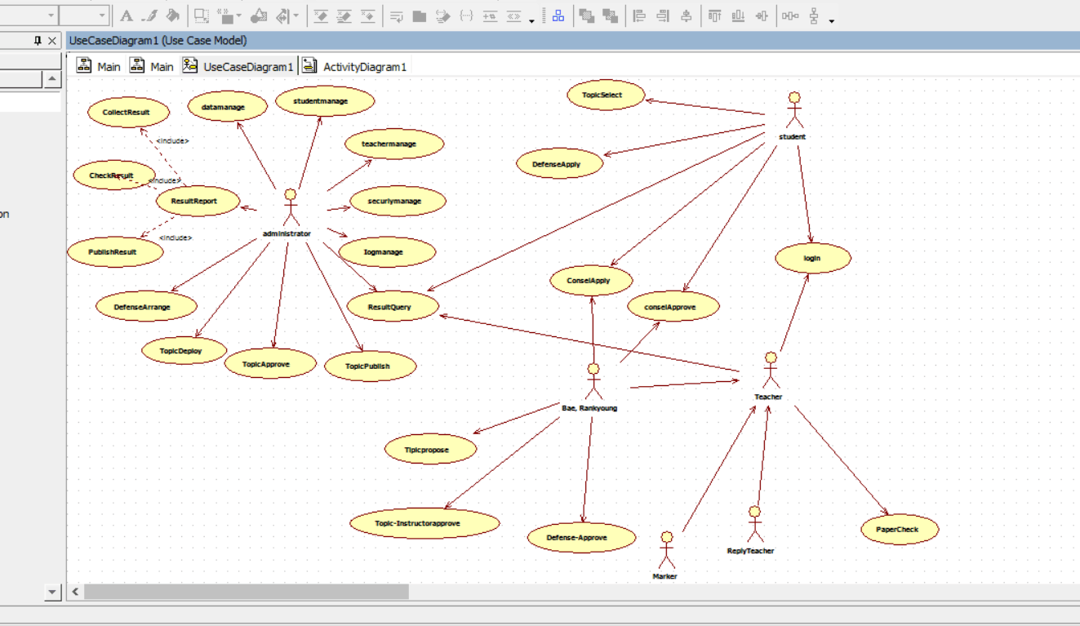Open the font size dropdown
The image size is (1080, 626).
pyautogui.click(x=102, y=16)
